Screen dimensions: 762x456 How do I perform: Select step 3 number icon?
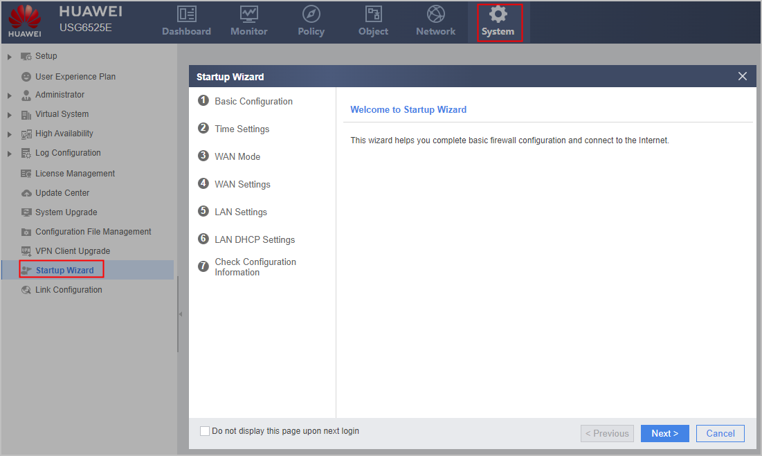pos(203,156)
